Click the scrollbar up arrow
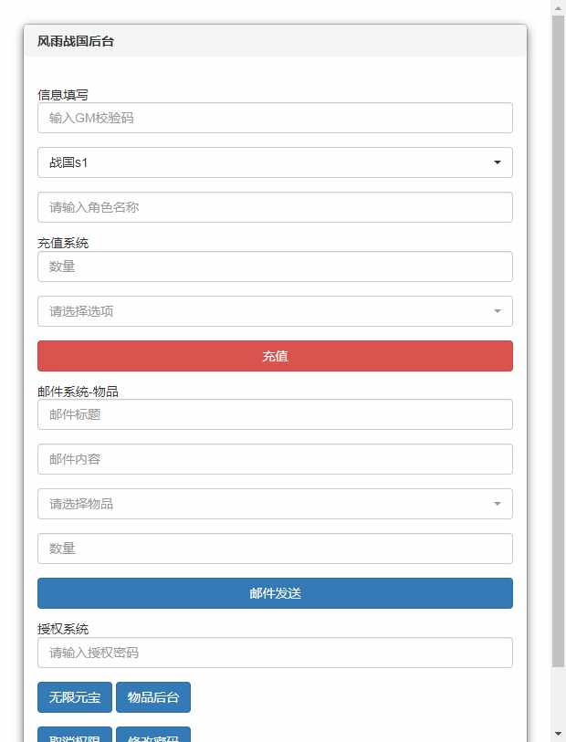This screenshot has width=566, height=742. pyautogui.click(x=556, y=7)
